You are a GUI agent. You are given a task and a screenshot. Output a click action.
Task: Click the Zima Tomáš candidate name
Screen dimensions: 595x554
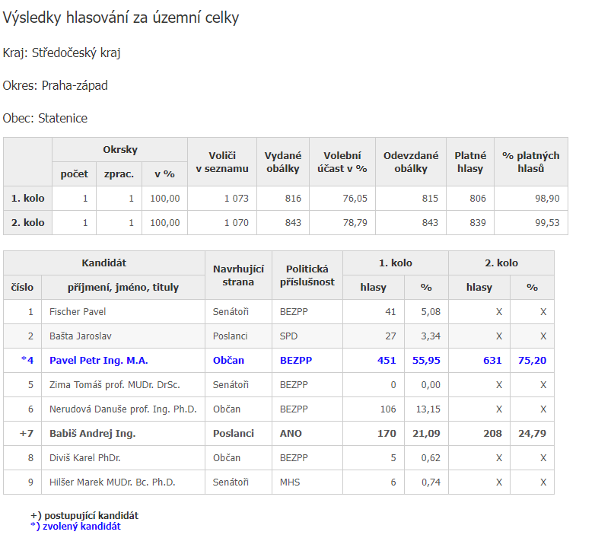click(114, 384)
